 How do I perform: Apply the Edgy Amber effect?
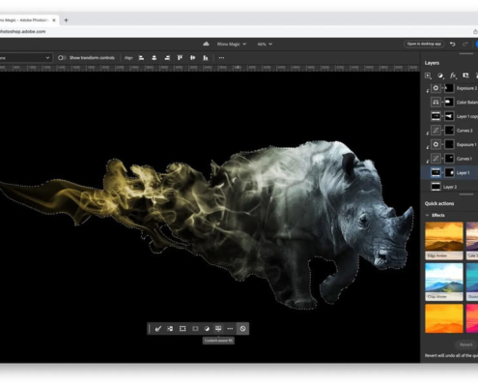point(444,241)
